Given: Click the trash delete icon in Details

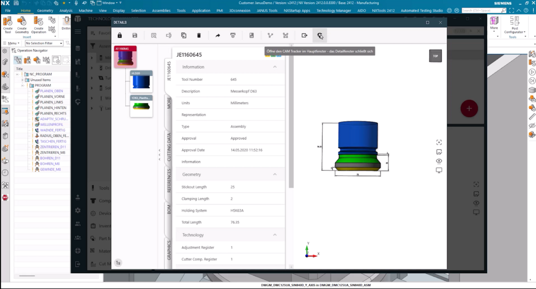Looking at the screenshot, I should pyautogui.click(x=199, y=35).
